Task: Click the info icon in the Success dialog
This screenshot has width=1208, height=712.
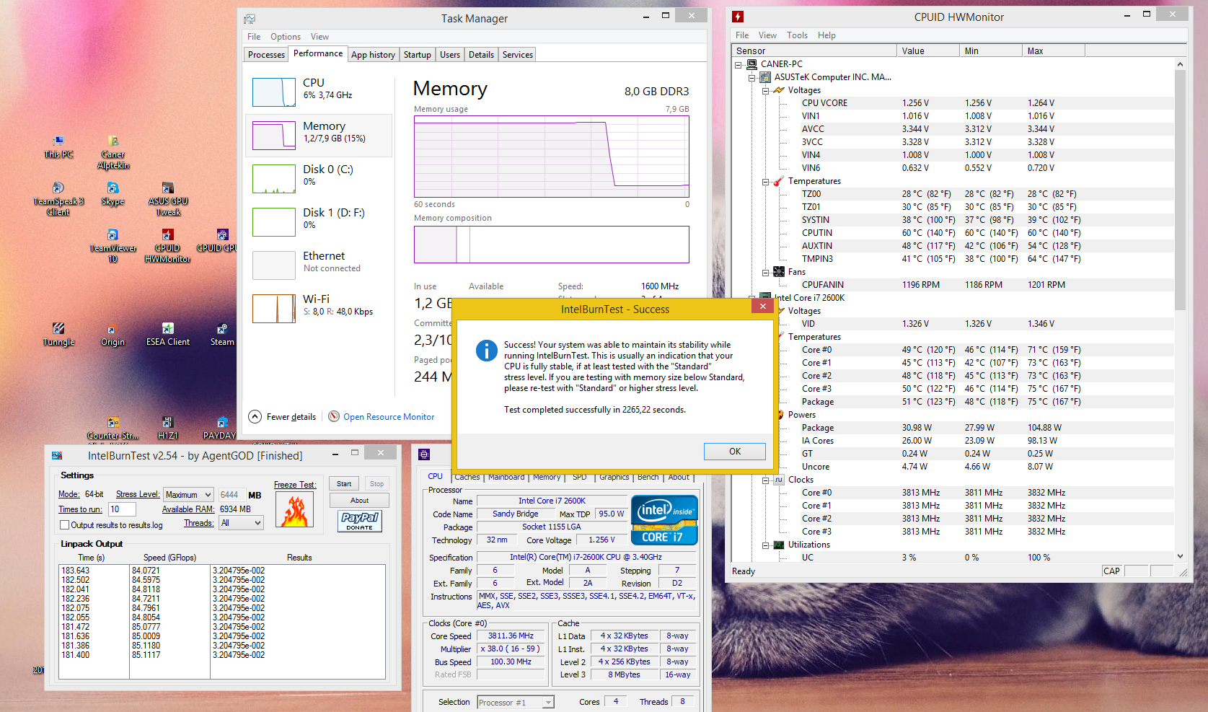Action: point(487,351)
